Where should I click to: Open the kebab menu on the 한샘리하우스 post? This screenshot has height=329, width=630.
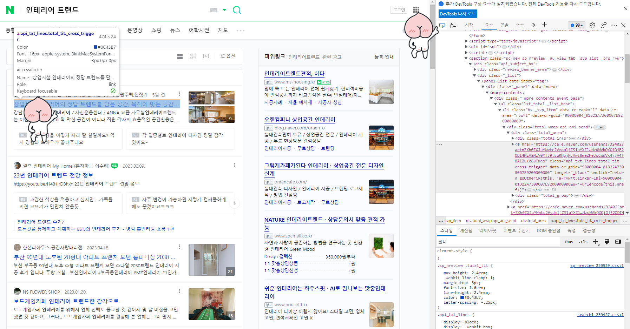(179, 247)
